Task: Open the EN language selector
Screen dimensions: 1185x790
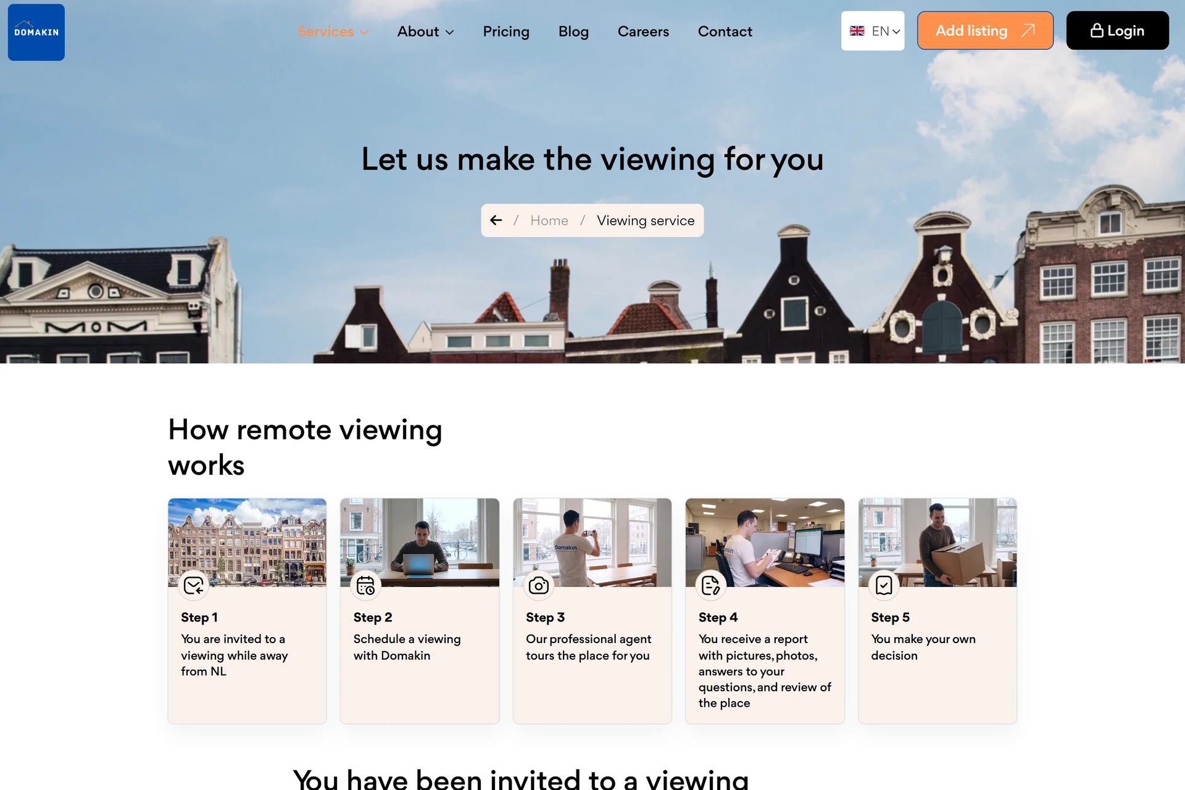Action: (873, 31)
